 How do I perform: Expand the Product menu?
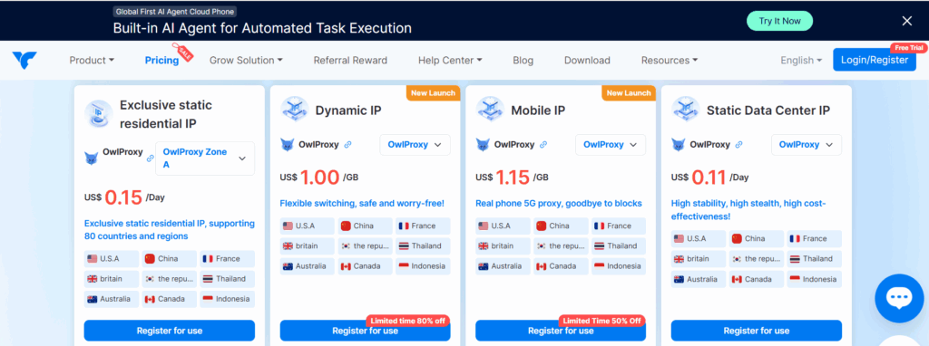92,61
